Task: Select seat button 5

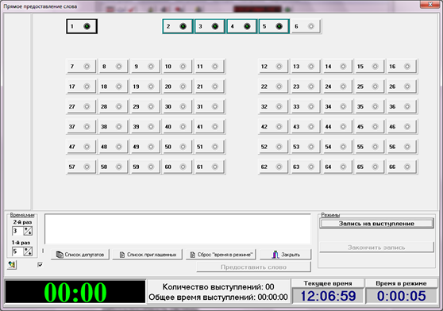Action: [274, 26]
